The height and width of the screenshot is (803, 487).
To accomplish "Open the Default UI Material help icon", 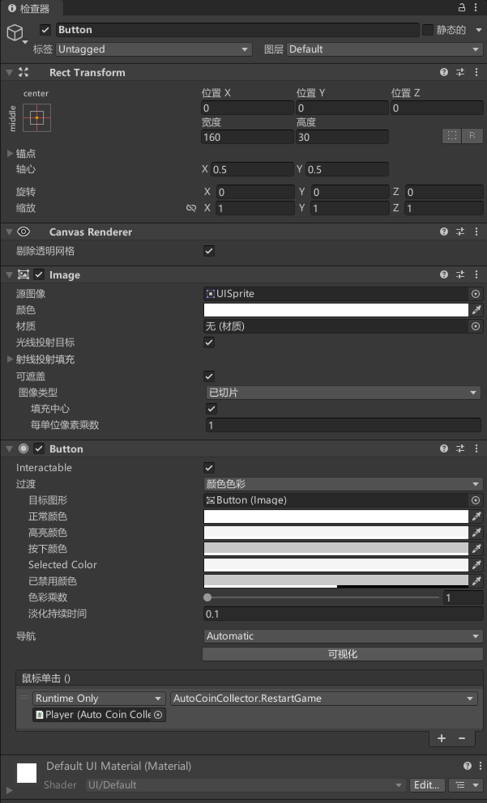I will (467, 766).
